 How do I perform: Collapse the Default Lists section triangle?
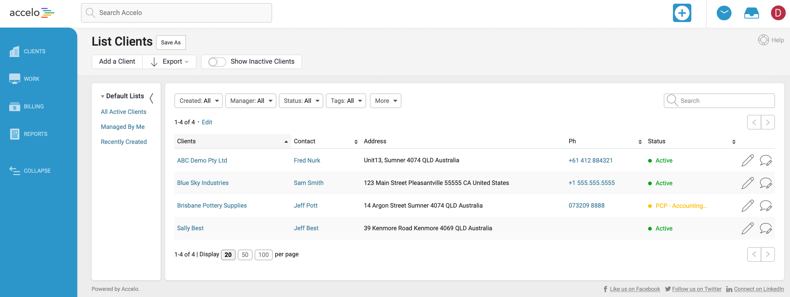103,96
